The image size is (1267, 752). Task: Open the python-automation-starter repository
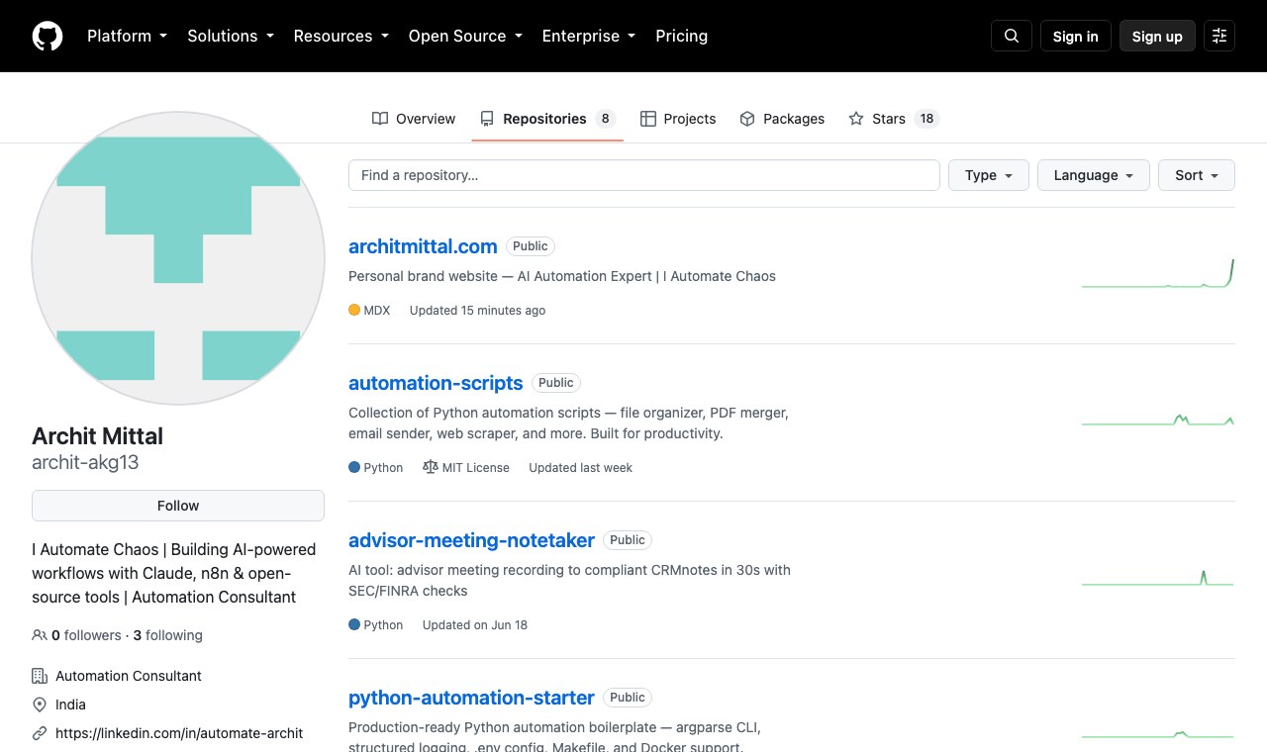471,698
